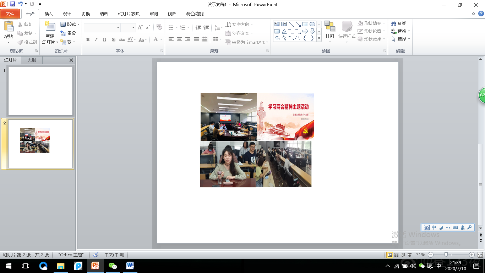
Task: Toggle Bold text formatting
Action: pos(88,40)
